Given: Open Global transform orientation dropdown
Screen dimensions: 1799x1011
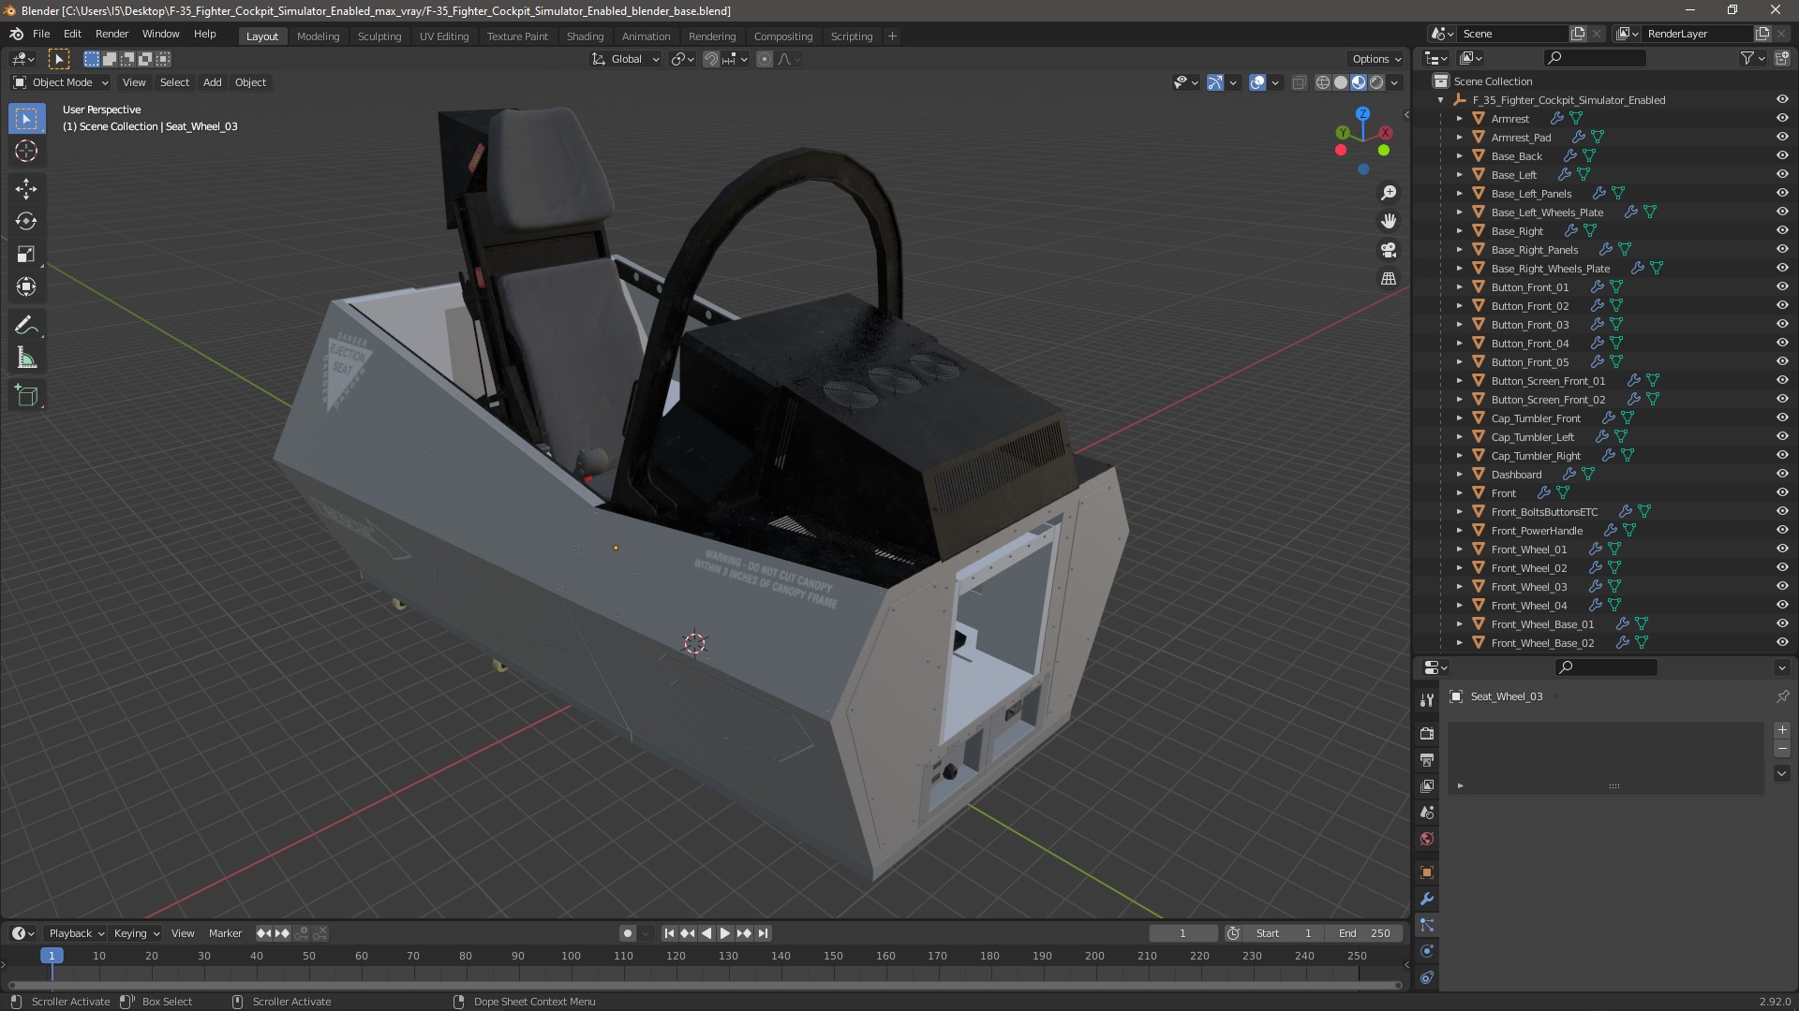Looking at the screenshot, I should pyautogui.click(x=626, y=59).
